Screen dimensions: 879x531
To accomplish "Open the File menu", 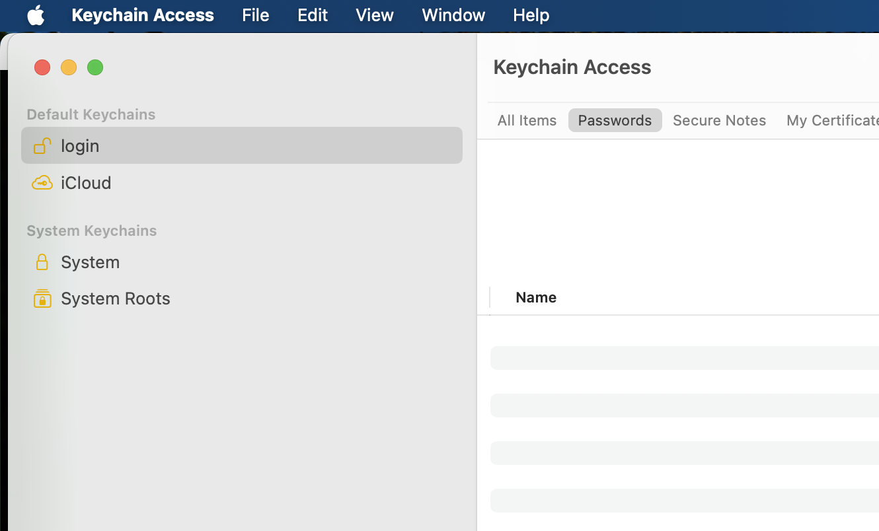I will pyautogui.click(x=255, y=15).
